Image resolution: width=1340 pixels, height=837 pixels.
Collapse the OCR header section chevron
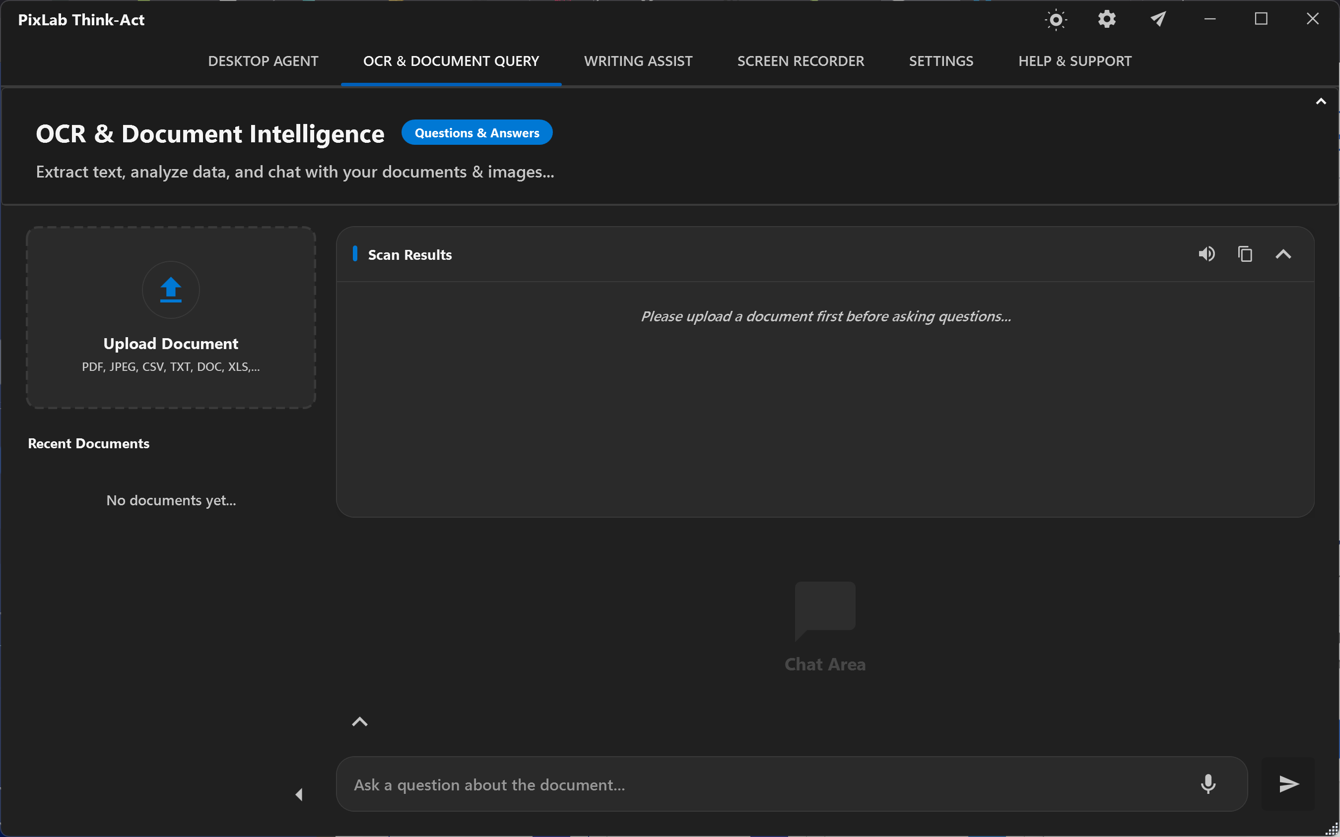[x=1321, y=101]
